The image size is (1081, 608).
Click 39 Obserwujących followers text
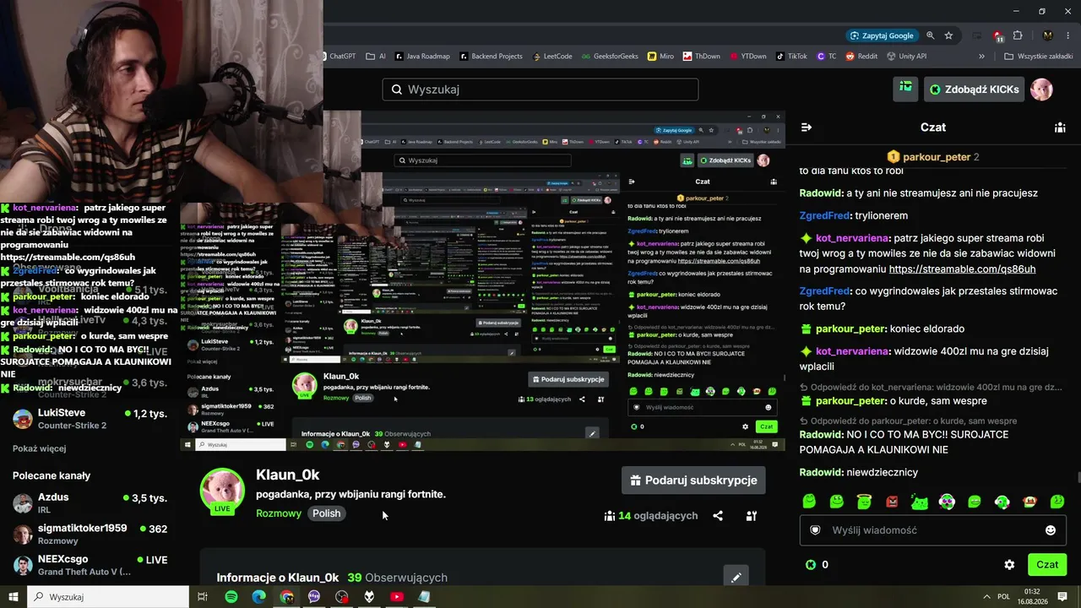(x=397, y=578)
